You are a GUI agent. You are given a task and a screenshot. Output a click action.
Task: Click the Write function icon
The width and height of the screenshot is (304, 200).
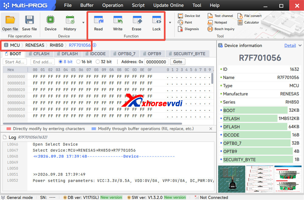point(118,20)
